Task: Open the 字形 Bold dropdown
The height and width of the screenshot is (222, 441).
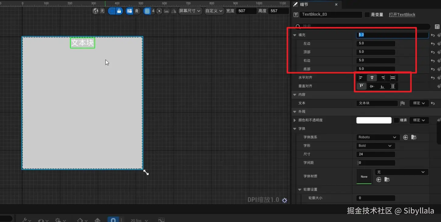Action: [376, 146]
